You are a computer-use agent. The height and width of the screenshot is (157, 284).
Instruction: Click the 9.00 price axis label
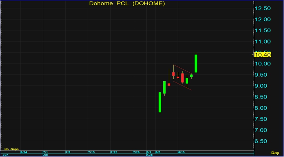(x=261, y=86)
